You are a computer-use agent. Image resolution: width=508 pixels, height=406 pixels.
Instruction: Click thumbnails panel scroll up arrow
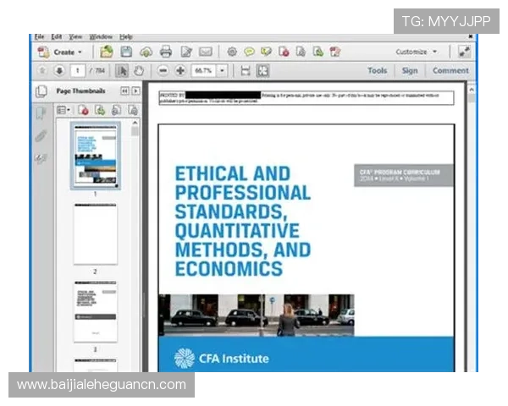(x=135, y=123)
